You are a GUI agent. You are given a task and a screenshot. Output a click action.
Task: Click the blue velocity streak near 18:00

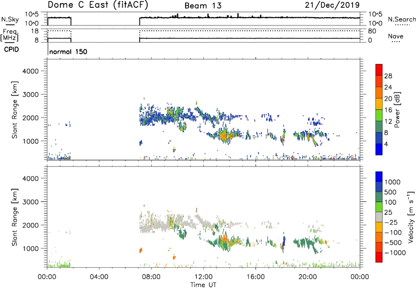coord(284,242)
